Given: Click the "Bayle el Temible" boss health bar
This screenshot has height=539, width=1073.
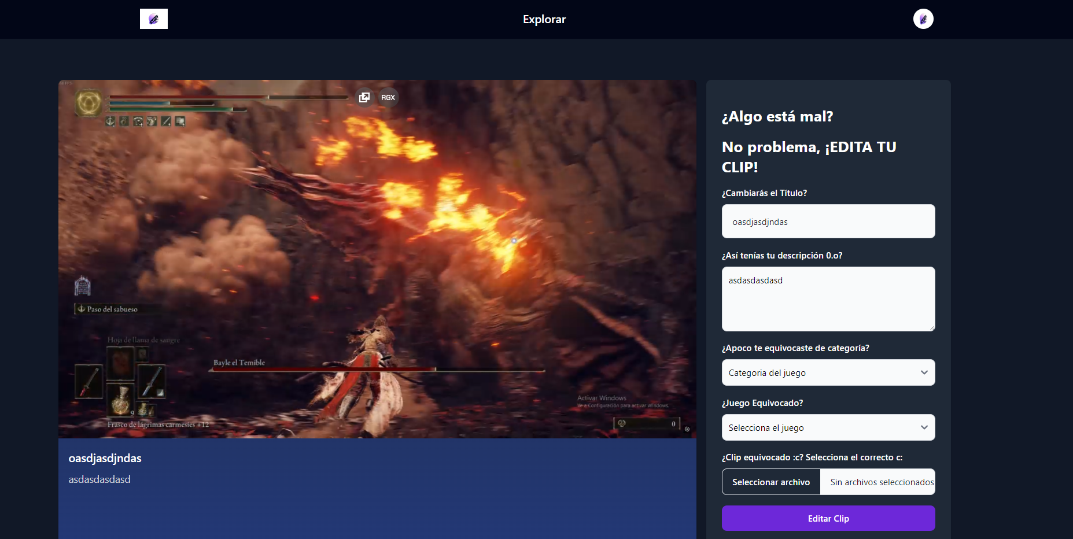Looking at the screenshot, I should [x=376, y=370].
